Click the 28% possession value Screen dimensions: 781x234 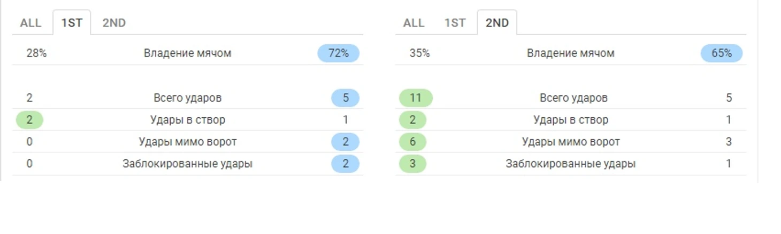click(x=36, y=53)
